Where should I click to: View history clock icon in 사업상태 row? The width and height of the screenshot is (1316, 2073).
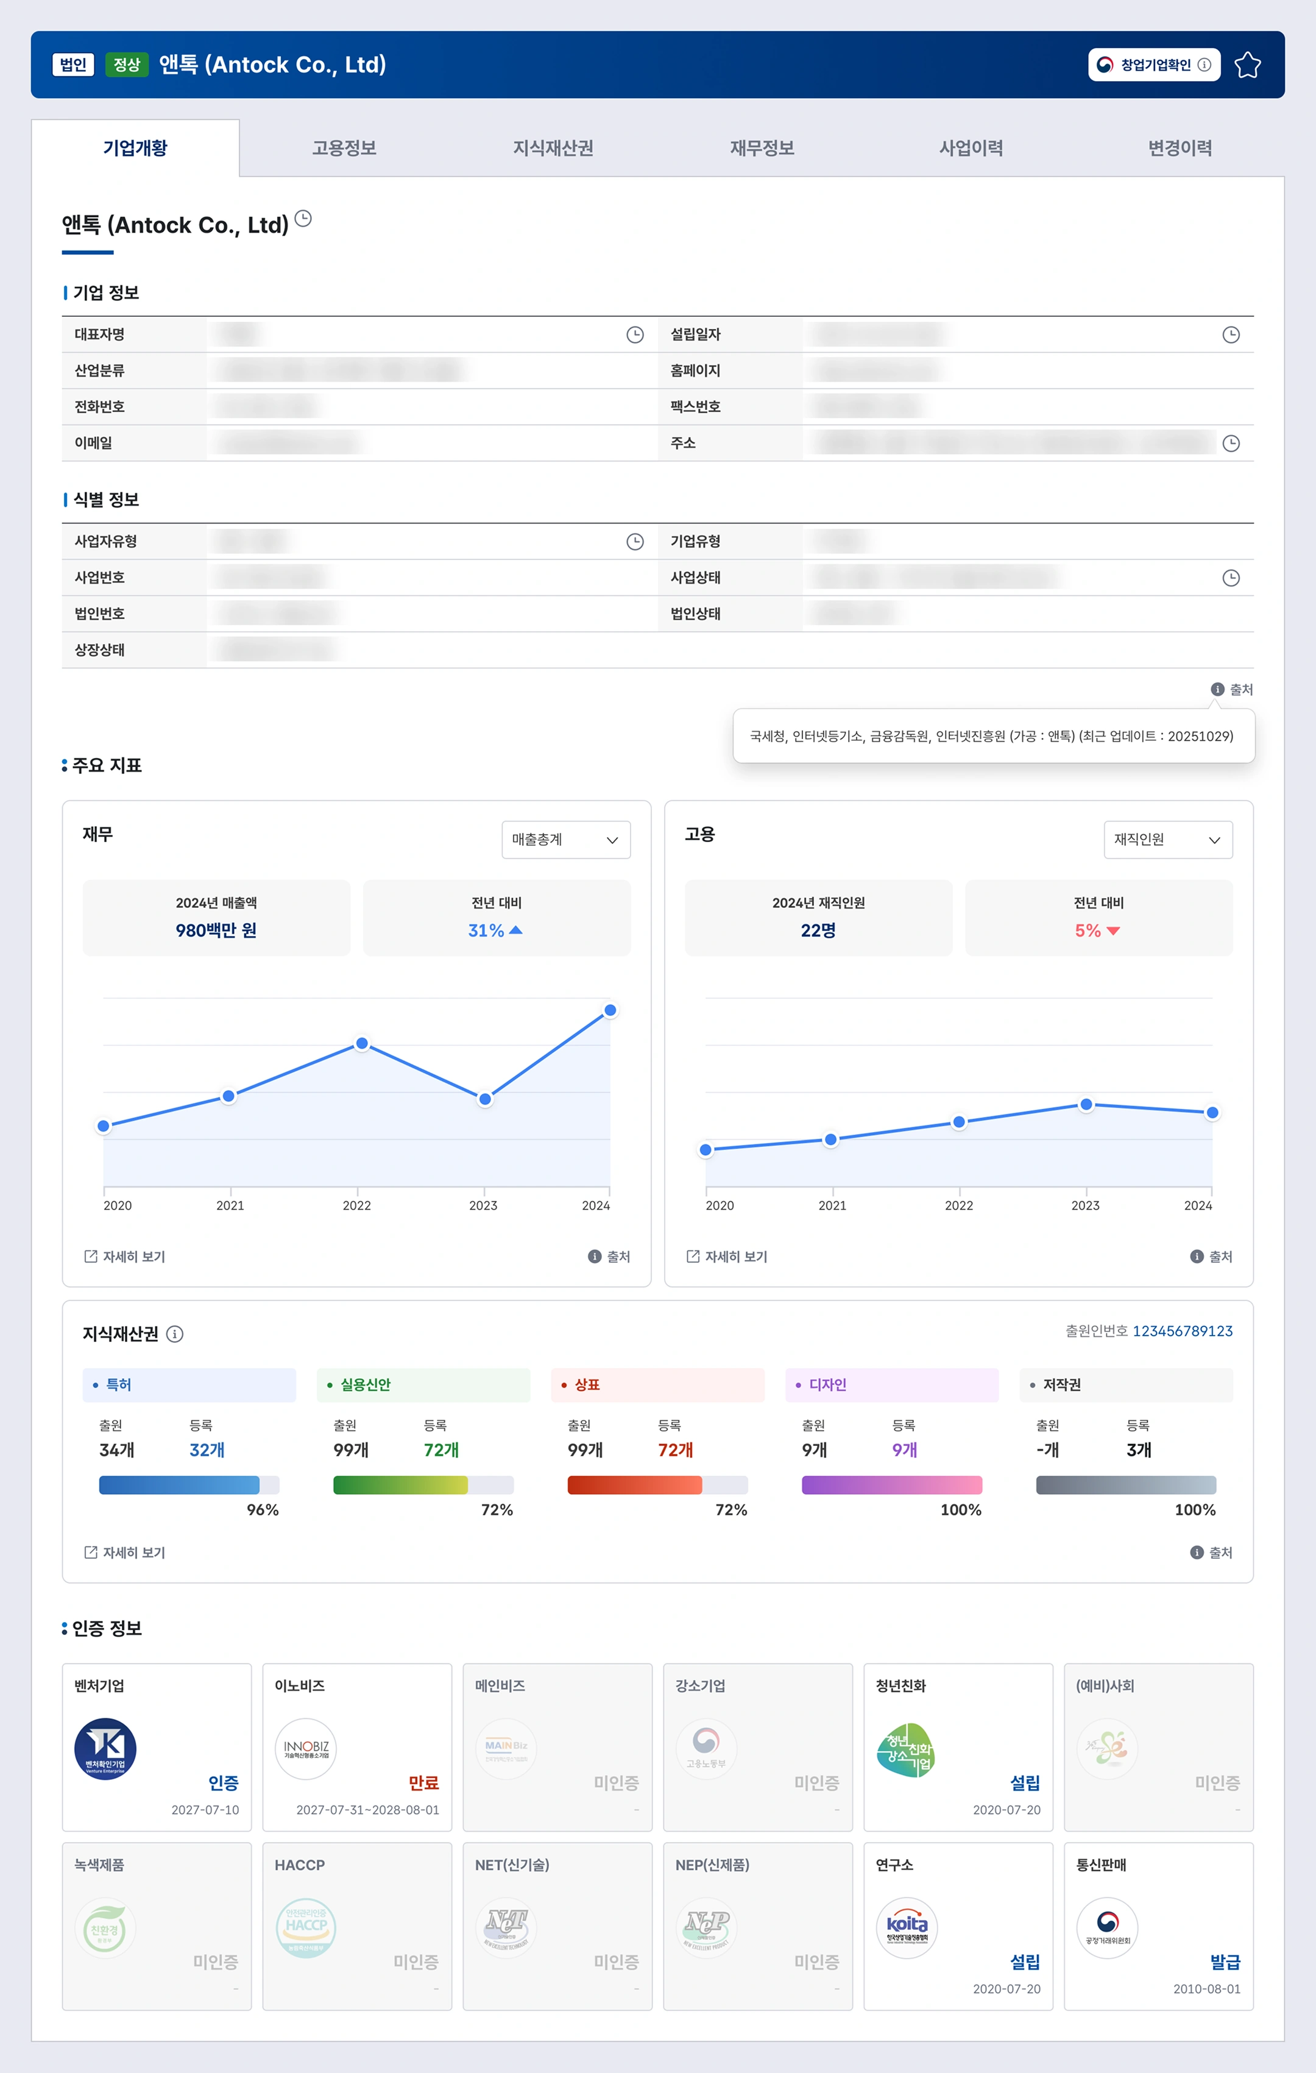[x=1231, y=578]
